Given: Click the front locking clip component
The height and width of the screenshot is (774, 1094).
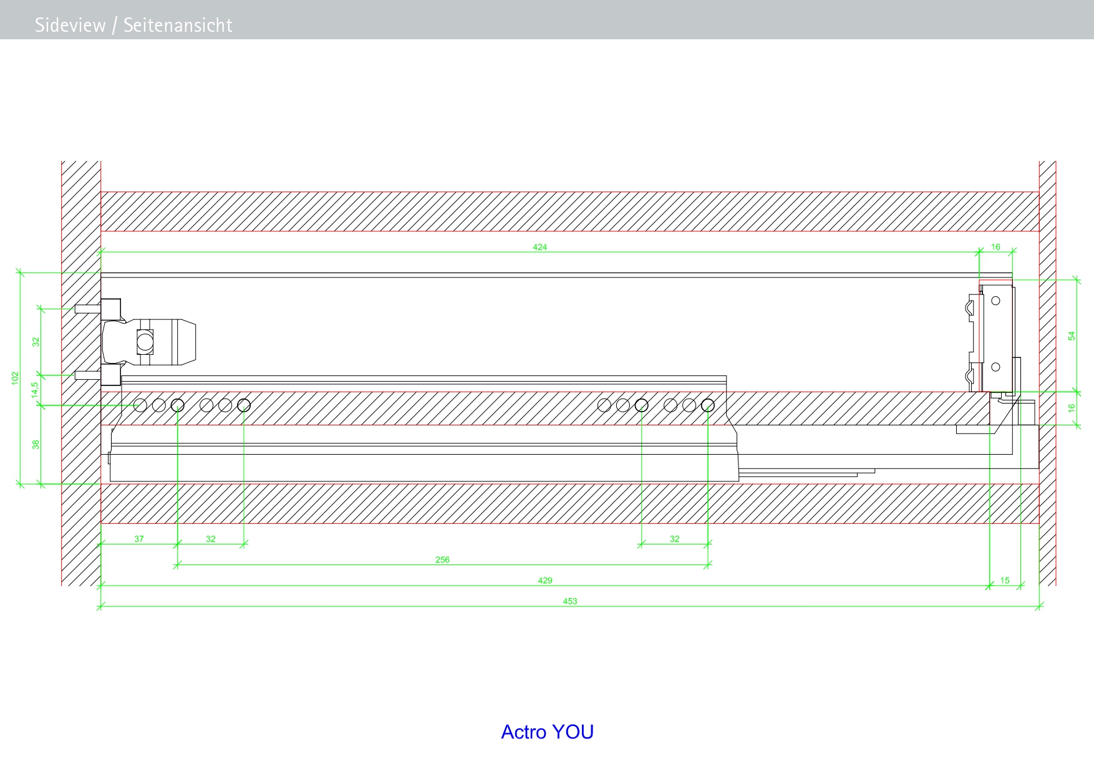Looking at the screenshot, I should pos(150,341).
